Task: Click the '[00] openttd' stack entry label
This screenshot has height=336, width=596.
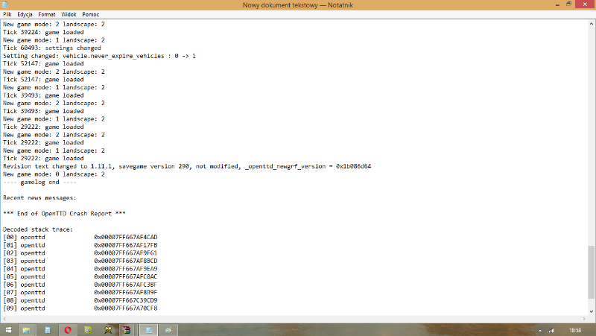Action: [24, 237]
